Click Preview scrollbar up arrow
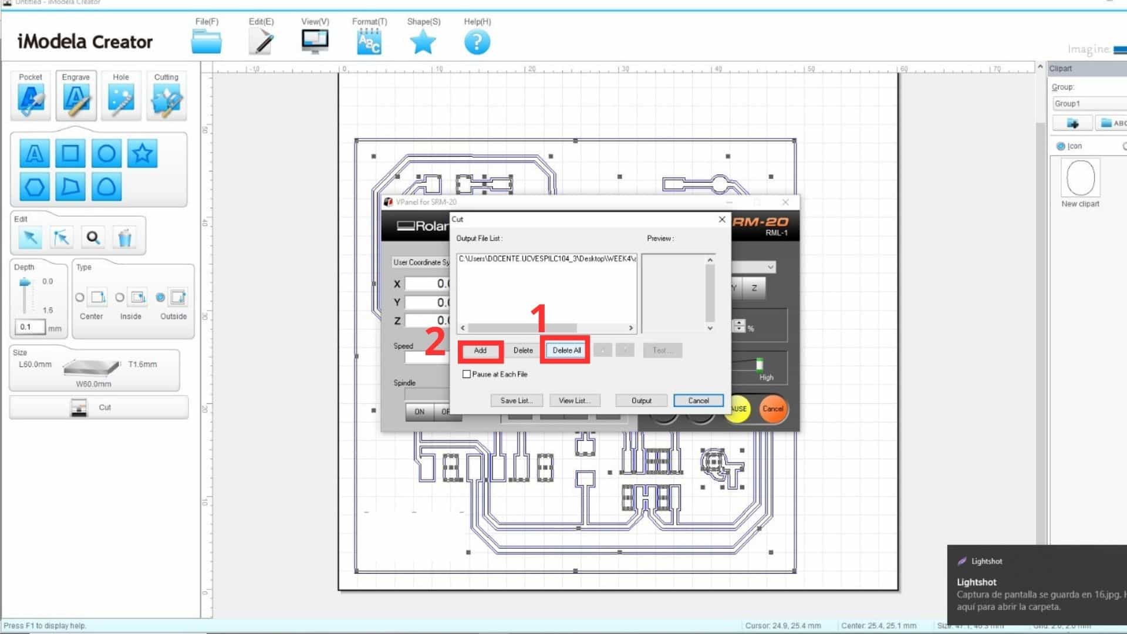The width and height of the screenshot is (1127, 634). (710, 259)
